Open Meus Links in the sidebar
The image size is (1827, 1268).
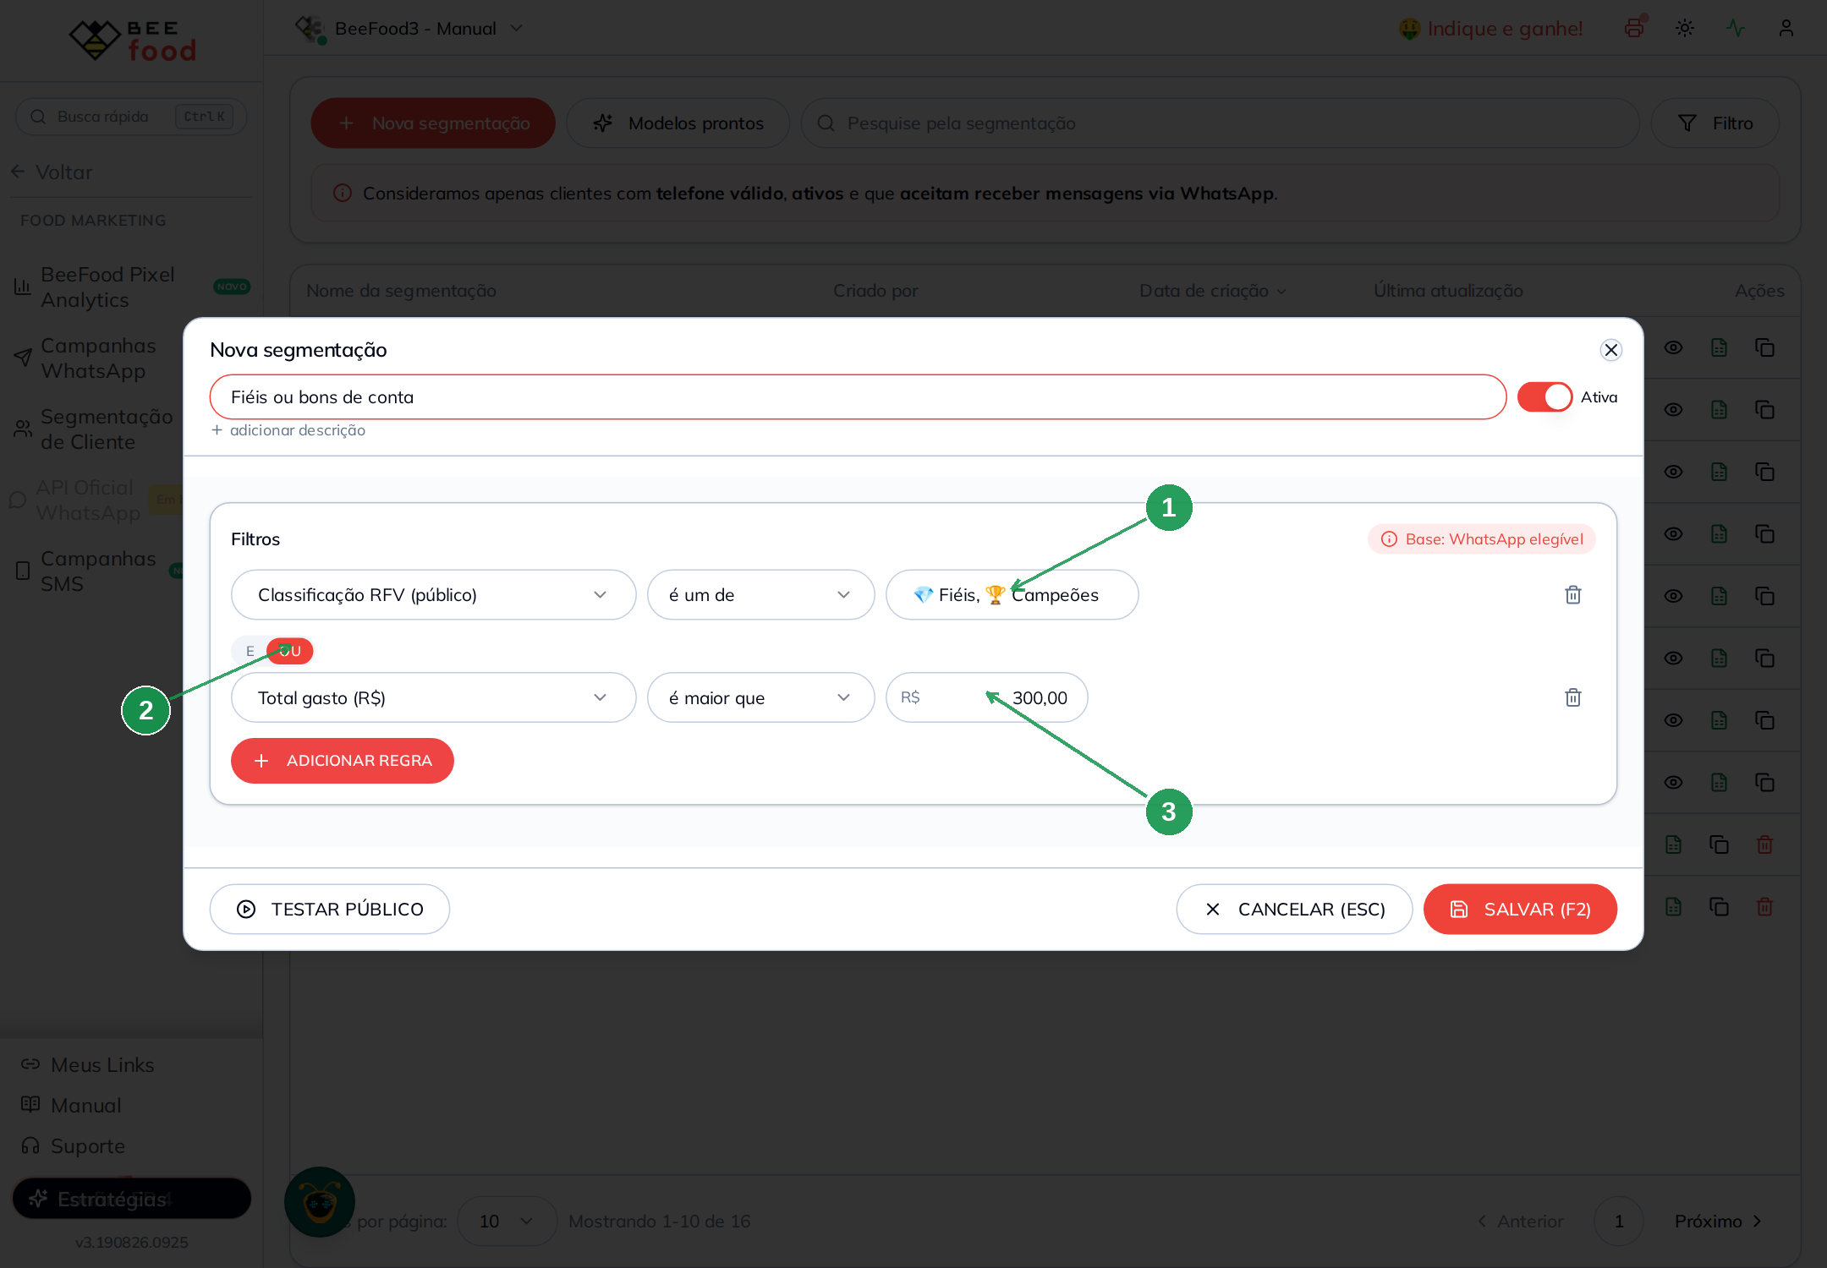click(x=88, y=1065)
